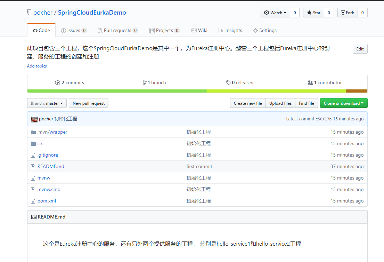Click the Edit description button

click(x=360, y=49)
